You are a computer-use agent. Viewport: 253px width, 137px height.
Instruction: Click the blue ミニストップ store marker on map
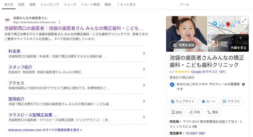point(215,24)
